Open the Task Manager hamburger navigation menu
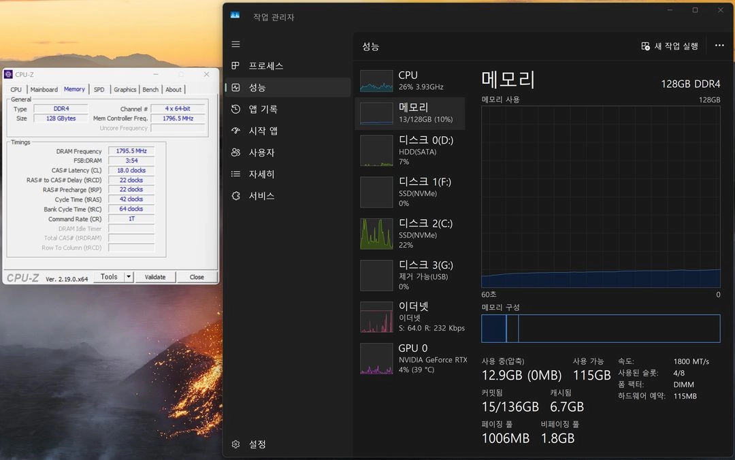 click(x=235, y=44)
